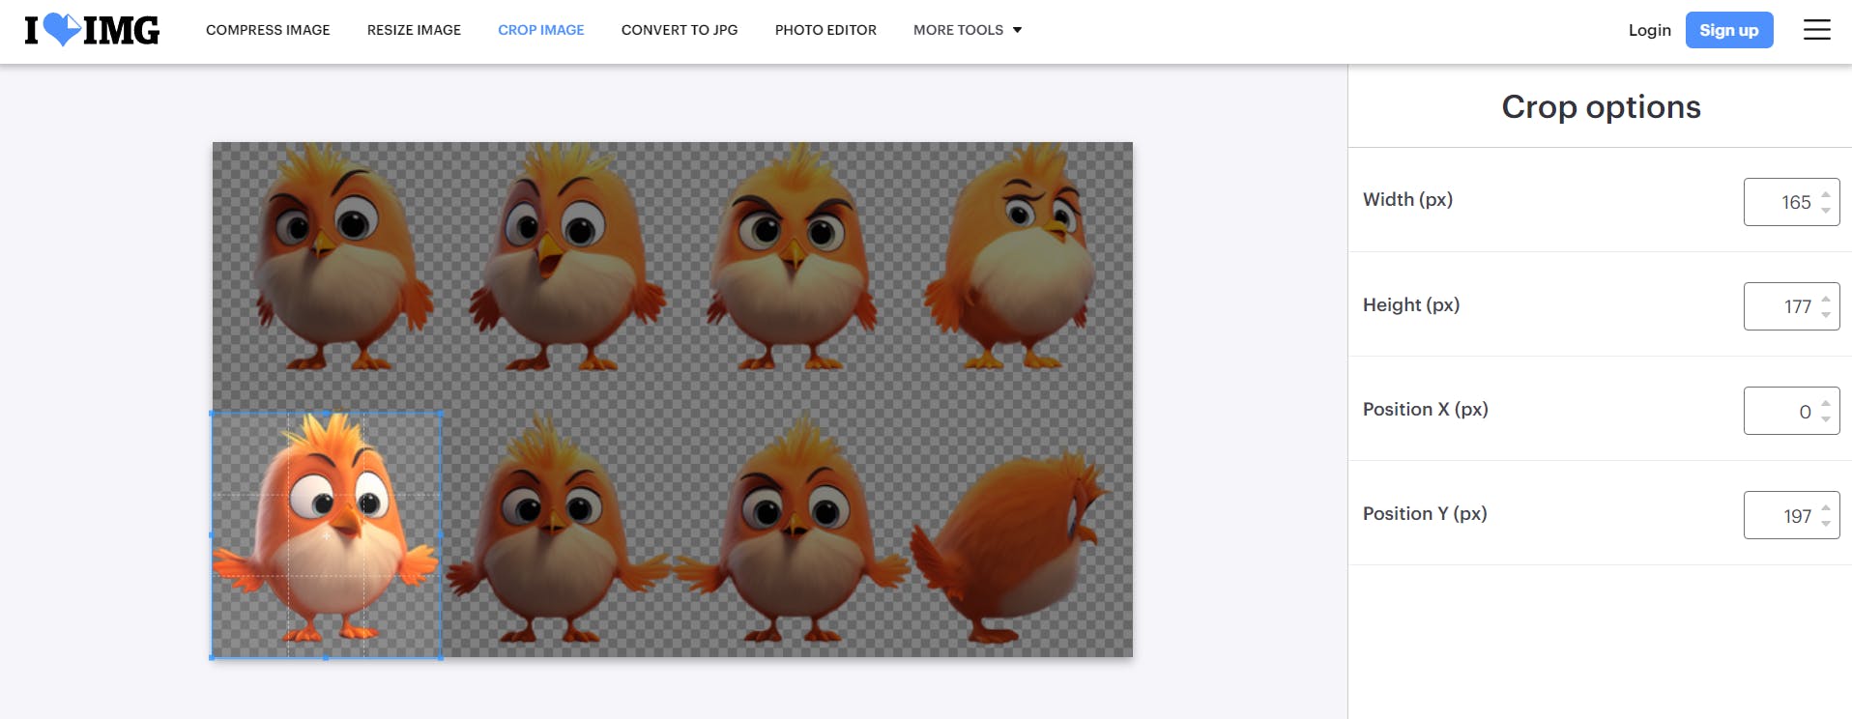The height and width of the screenshot is (719, 1852).
Task: Increase Position X with up arrow
Action: (x=1826, y=403)
